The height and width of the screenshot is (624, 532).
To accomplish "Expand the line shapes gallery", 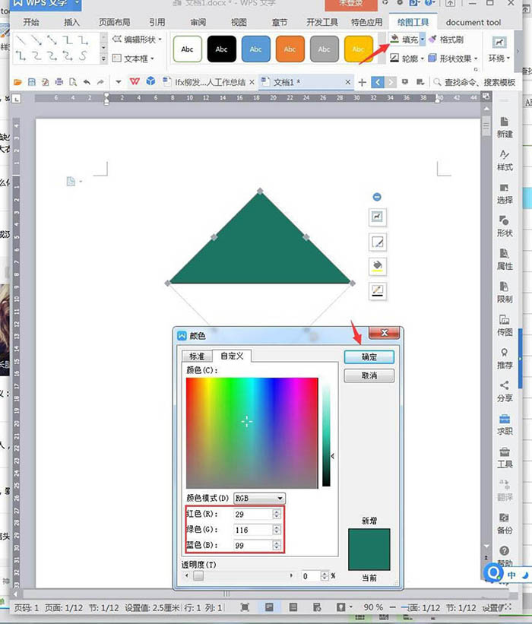I will tap(103, 59).
